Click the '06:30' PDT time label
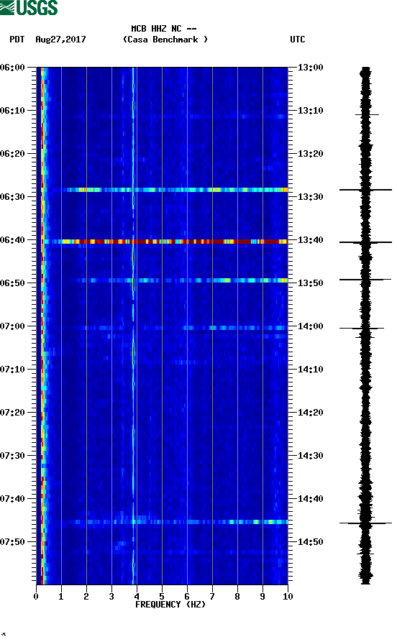 pyautogui.click(x=12, y=196)
